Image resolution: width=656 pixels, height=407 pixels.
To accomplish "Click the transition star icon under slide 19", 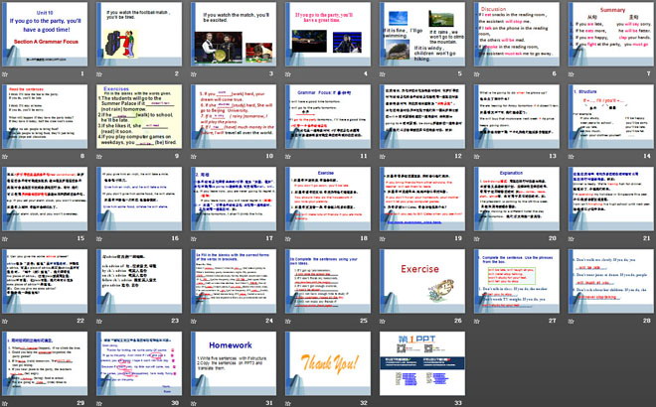I will pos(383,238).
